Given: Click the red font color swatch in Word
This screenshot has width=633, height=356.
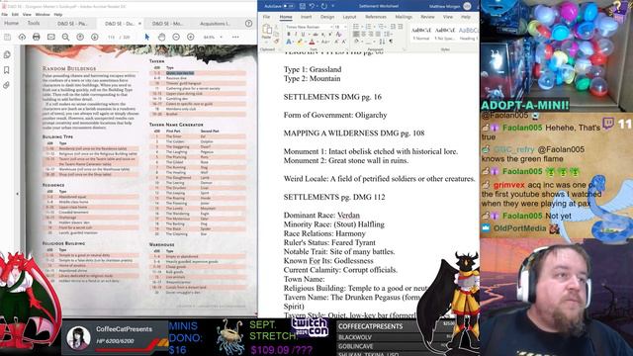Looking at the screenshot, I should click(312, 42).
